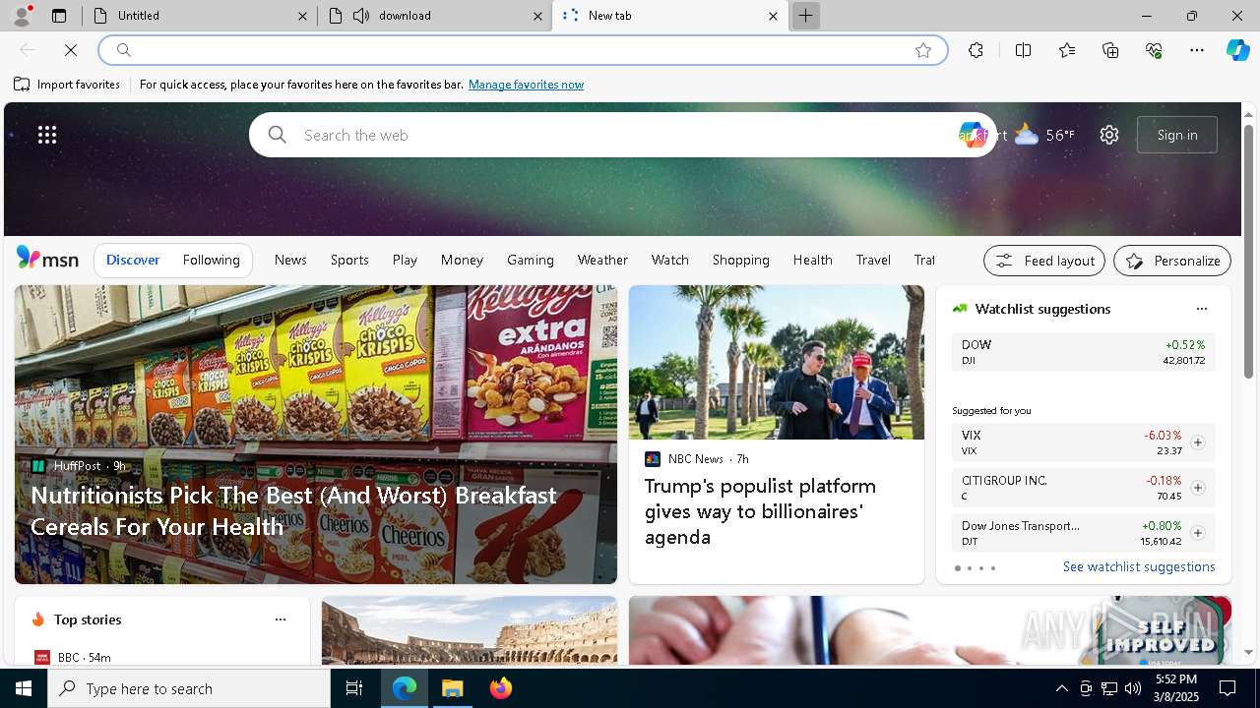Open the Watch category
This screenshot has height=708, width=1260.
click(670, 260)
